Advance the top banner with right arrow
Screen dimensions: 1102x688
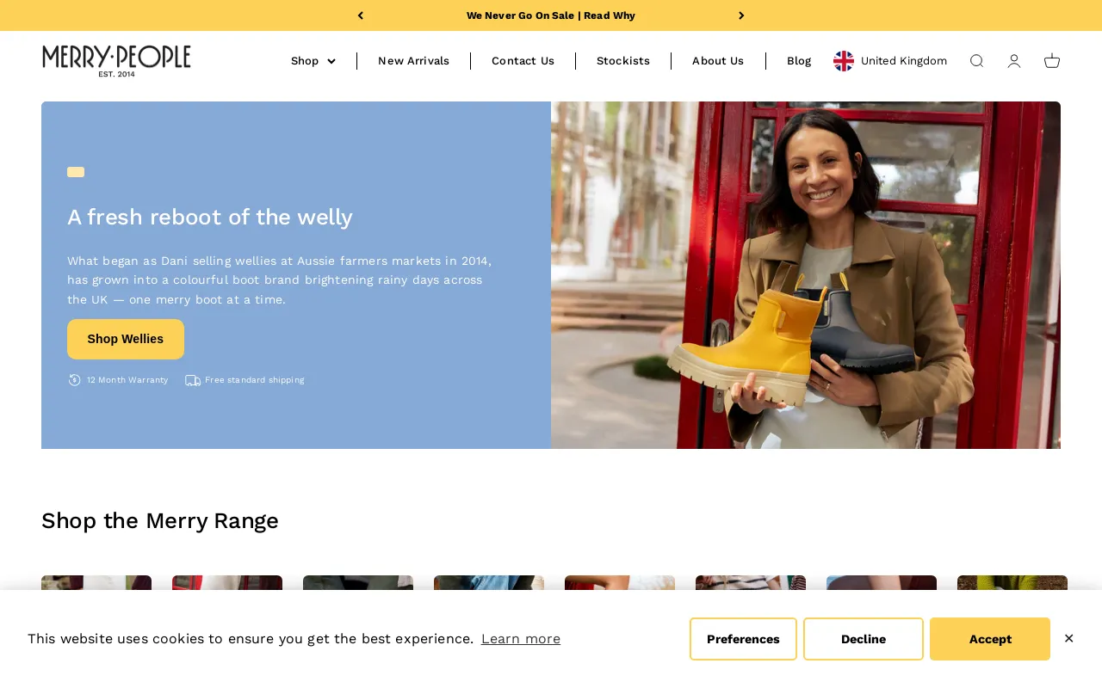741,15
